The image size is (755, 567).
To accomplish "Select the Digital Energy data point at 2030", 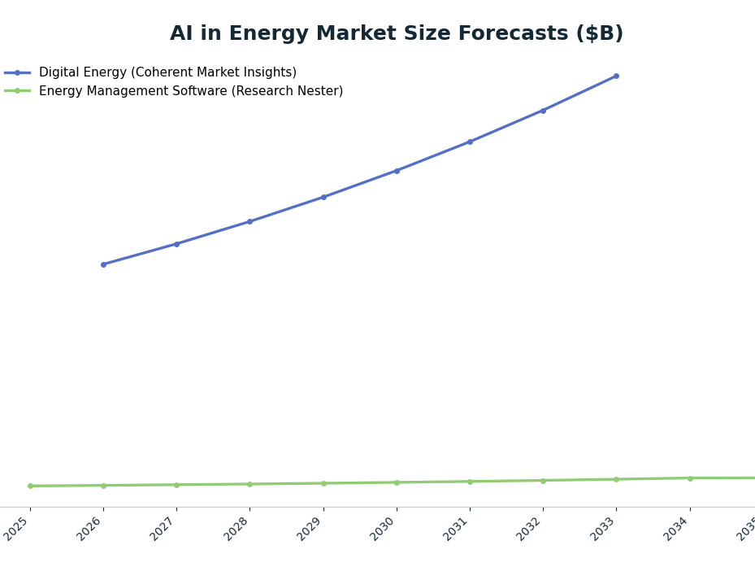I will click(397, 171).
